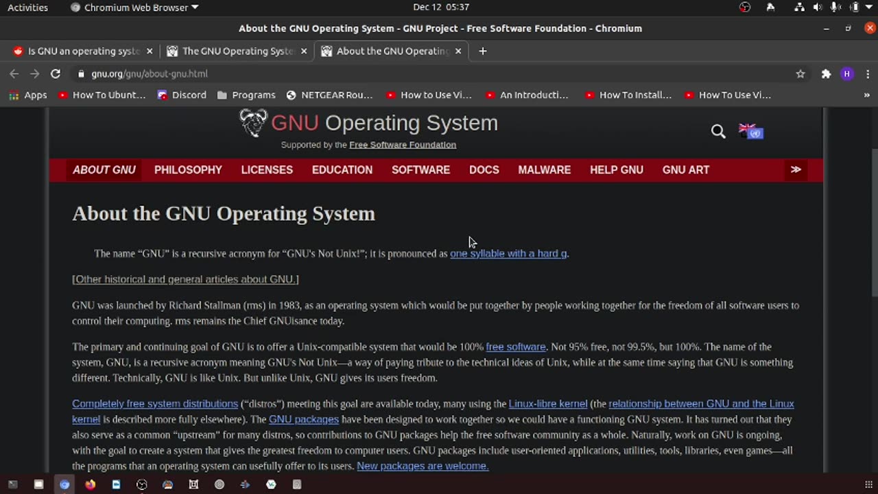Click the network wired icon in the top bar
The image size is (878, 494).
[799, 8]
